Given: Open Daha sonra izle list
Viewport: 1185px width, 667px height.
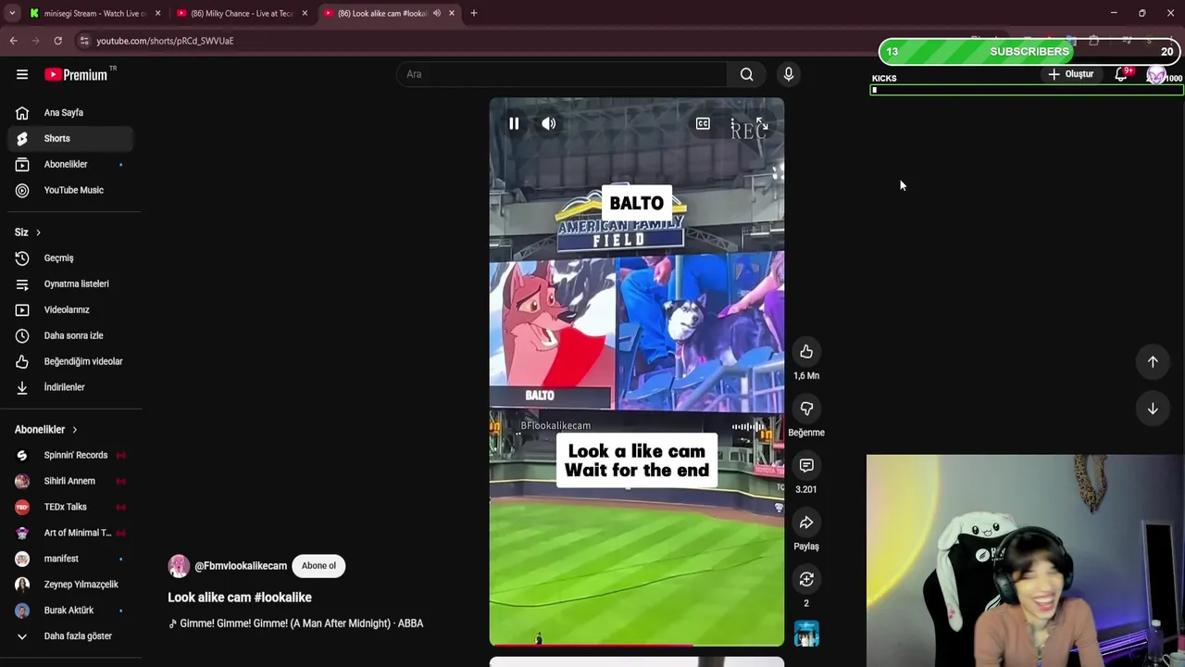Looking at the screenshot, I should click(70, 335).
